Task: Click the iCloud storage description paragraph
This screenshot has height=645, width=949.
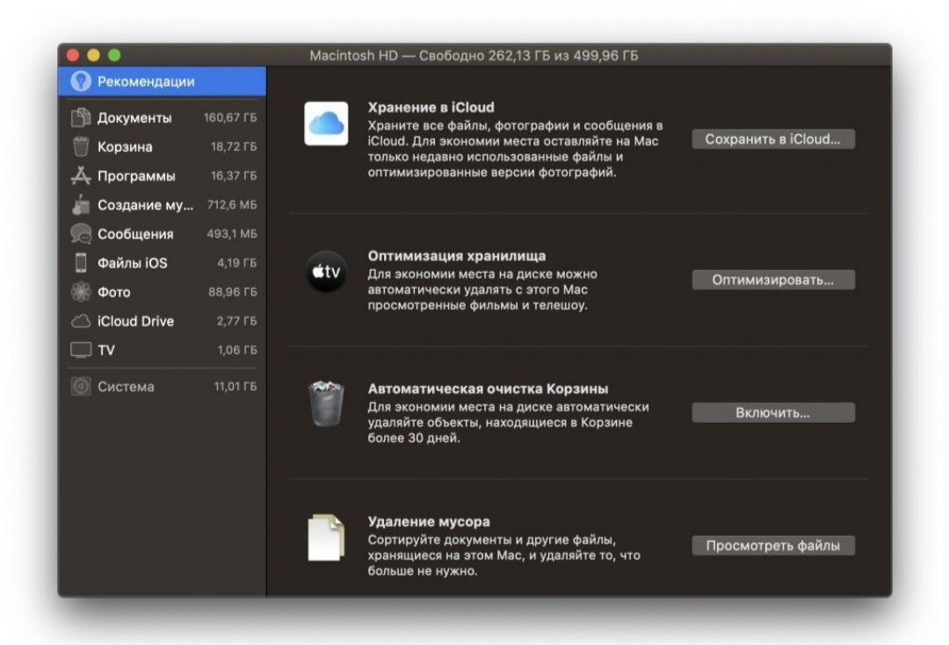Action: pos(515,148)
